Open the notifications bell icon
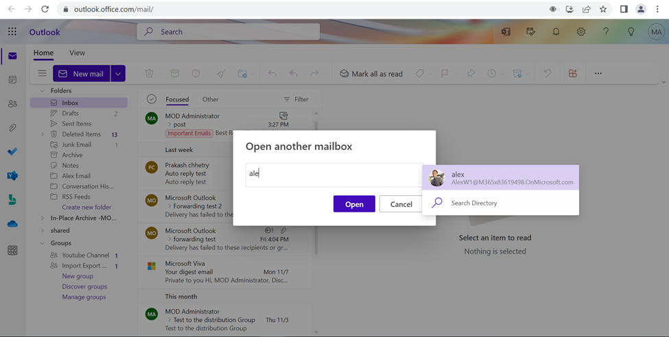 (x=556, y=32)
